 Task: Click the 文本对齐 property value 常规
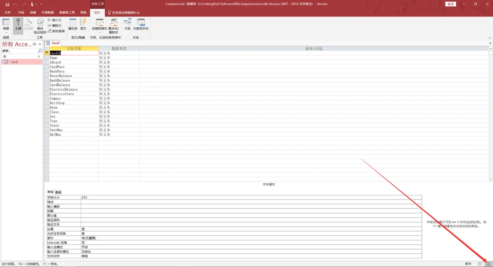pyautogui.click(x=251, y=256)
